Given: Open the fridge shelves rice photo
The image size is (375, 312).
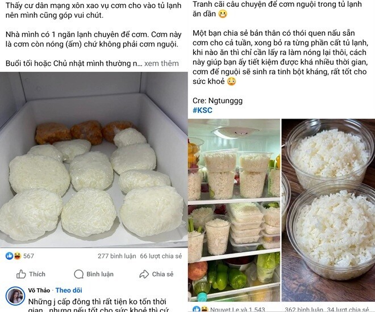Looking at the screenshot, I should point(234,210).
